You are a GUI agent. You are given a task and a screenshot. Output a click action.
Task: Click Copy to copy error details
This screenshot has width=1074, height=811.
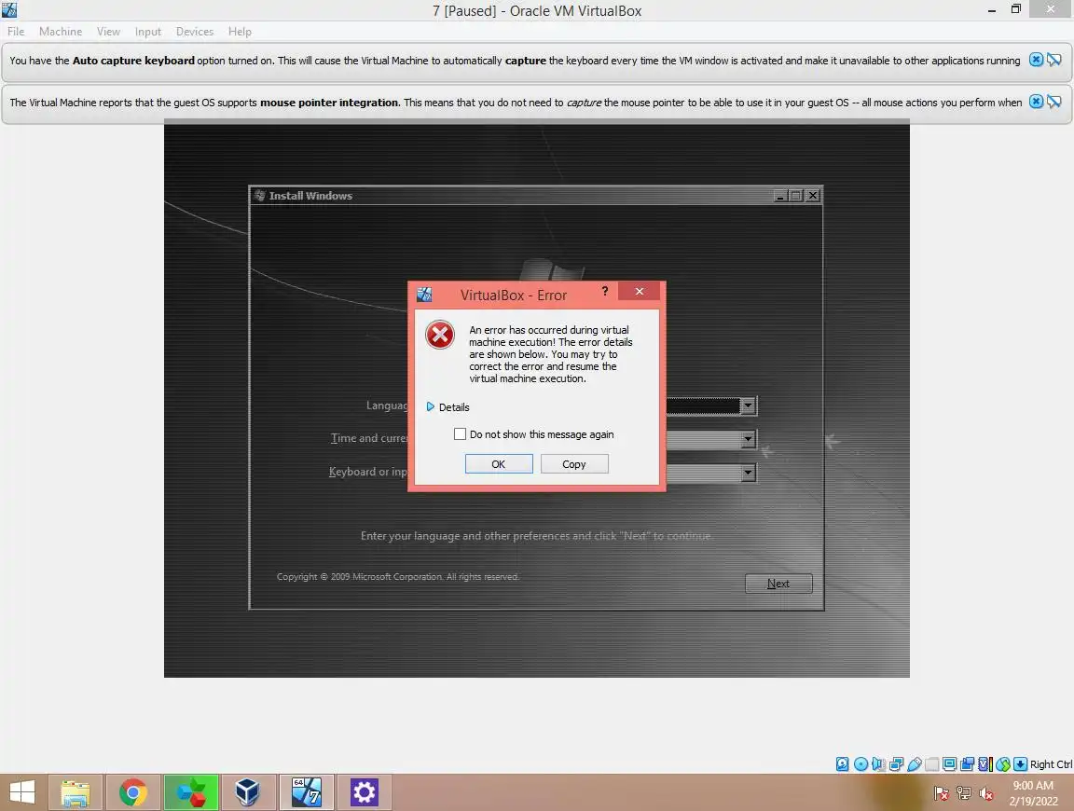[574, 463]
